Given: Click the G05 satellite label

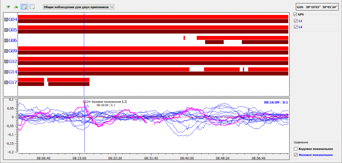Looking at the screenshot, I should pos(13,30).
